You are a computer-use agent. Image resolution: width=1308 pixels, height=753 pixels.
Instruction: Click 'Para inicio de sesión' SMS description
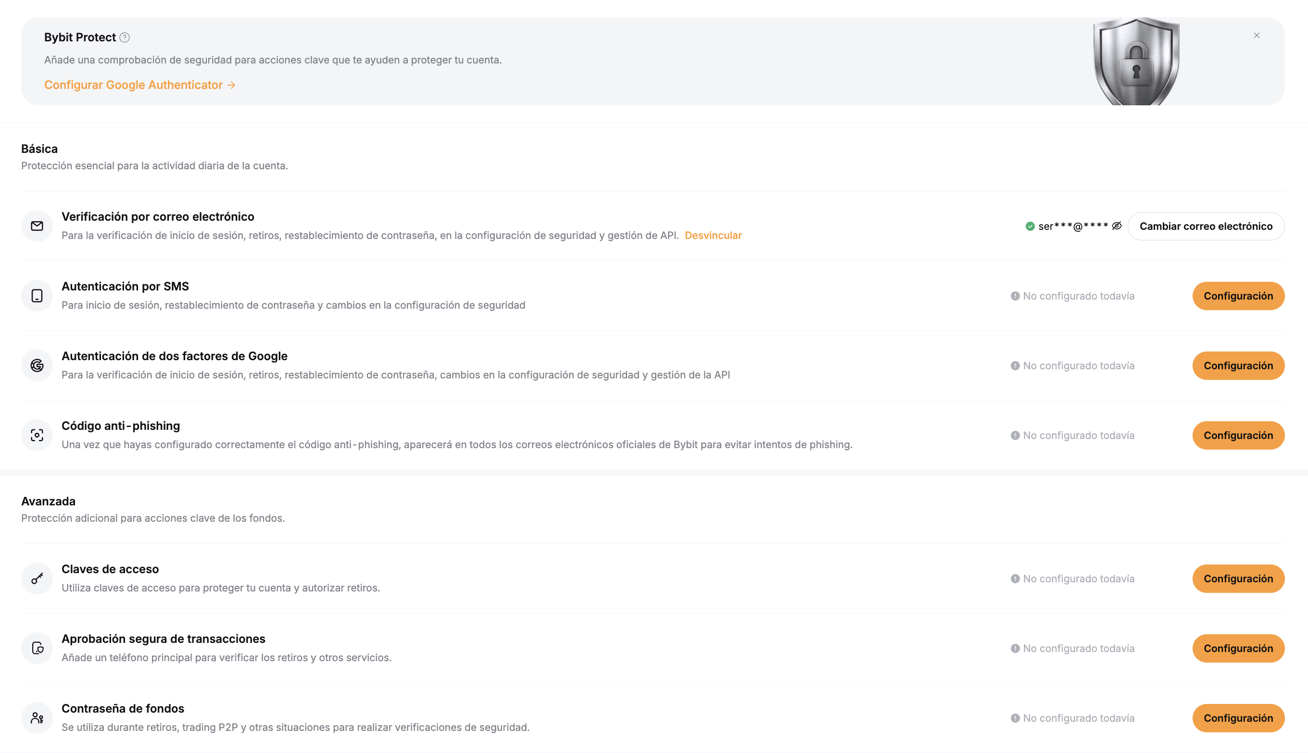(x=293, y=305)
